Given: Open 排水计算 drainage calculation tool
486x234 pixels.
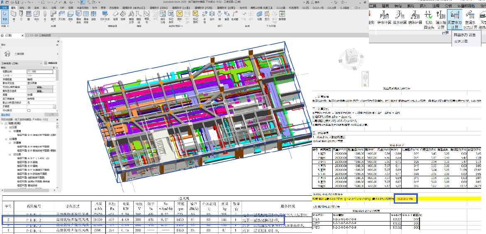Looking at the screenshot, I should pyautogui.click(x=399, y=17).
